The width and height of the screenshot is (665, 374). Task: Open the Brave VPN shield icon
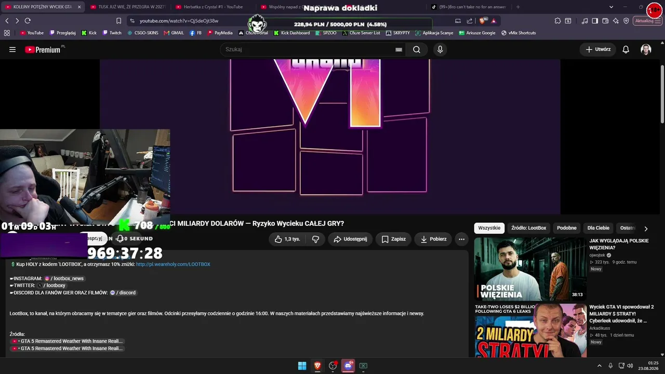626,21
